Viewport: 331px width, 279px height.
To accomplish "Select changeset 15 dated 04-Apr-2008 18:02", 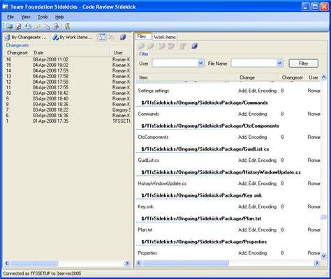I will tap(68, 65).
